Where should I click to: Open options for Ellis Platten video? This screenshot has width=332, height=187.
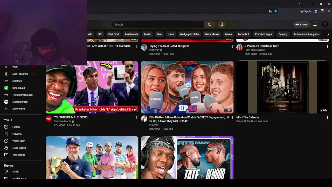pos(232,117)
